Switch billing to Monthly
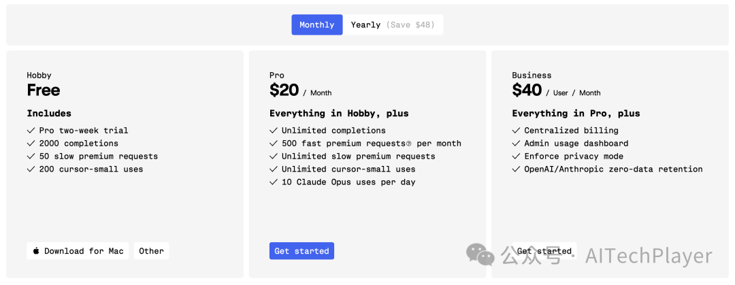This screenshot has width=735, height=285. pyautogui.click(x=316, y=24)
